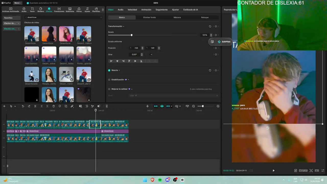Collapse the Mejorar la calidad section
Viewport: 327px width, 184px height.
click(x=132, y=89)
